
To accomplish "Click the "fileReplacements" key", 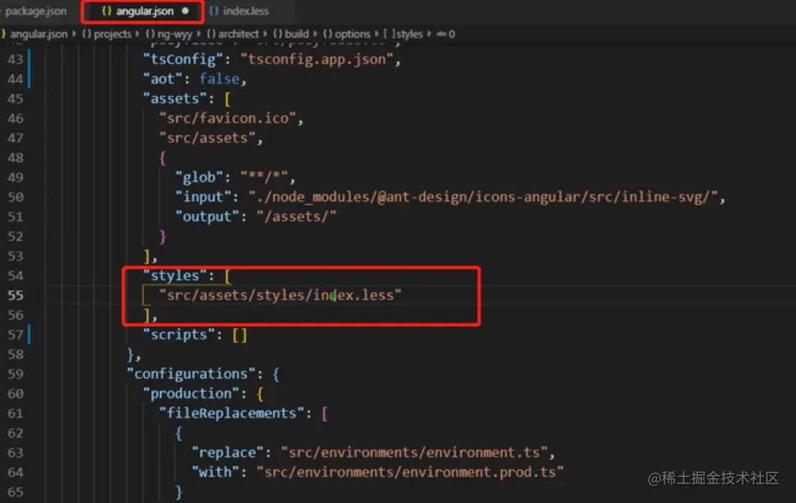I will pyautogui.click(x=231, y=413).
